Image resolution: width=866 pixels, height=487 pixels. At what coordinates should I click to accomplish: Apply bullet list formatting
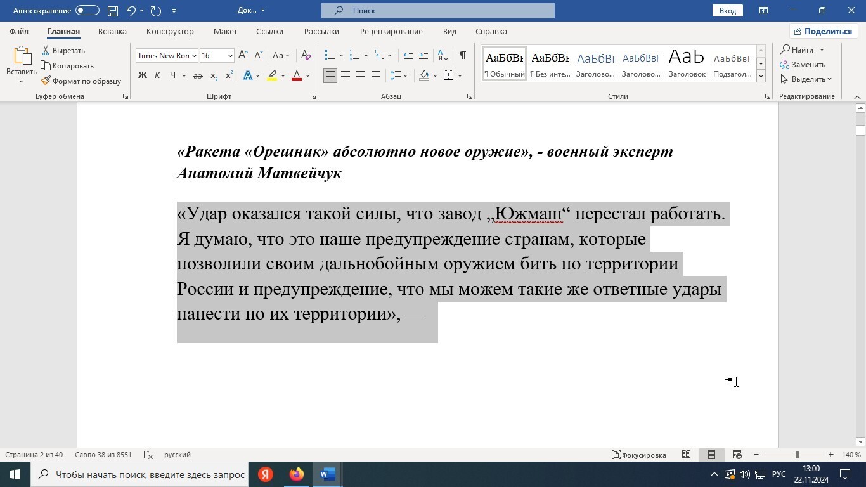tap(330, 55)
